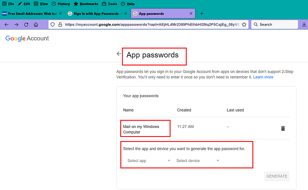Open the Learn more link
Image resolution: width=308 pixels, height=190 pixels.
tap(263, 77)
